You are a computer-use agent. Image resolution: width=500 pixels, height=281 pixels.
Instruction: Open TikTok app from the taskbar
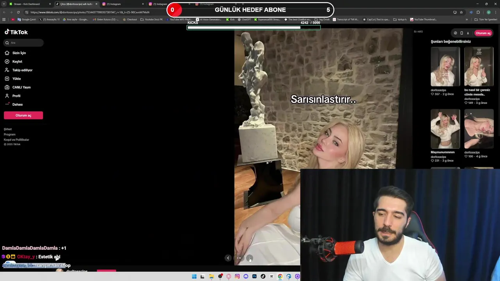tap(263, 276)
